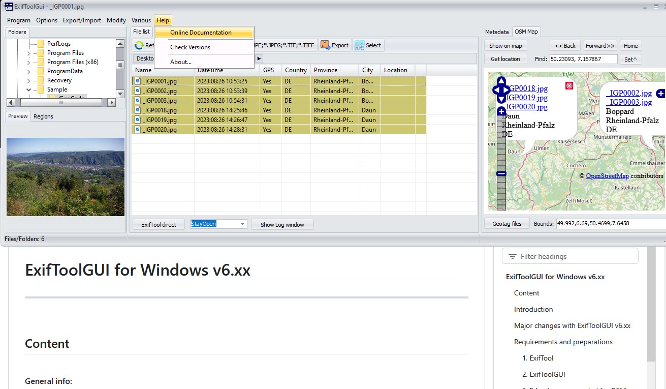
Task: Click the Geotag files button
Action: [506, 224]
